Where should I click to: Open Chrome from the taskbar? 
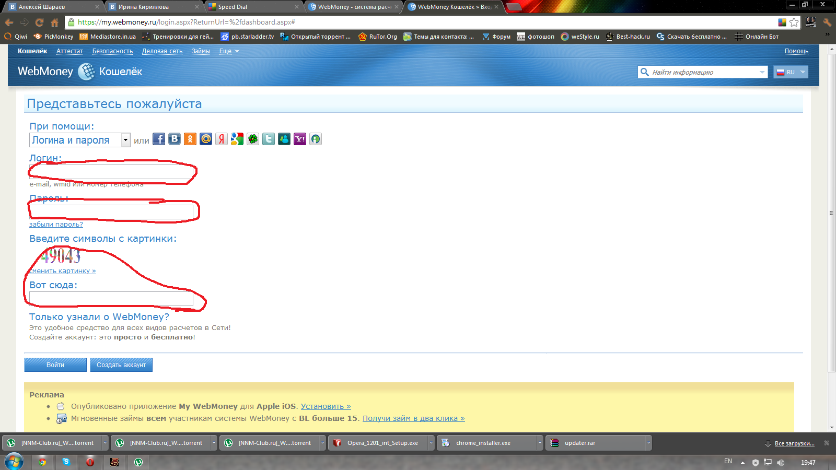tap(42, 462)
